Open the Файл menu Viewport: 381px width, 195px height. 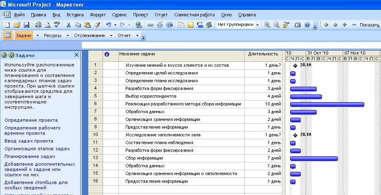coord(19,15)
